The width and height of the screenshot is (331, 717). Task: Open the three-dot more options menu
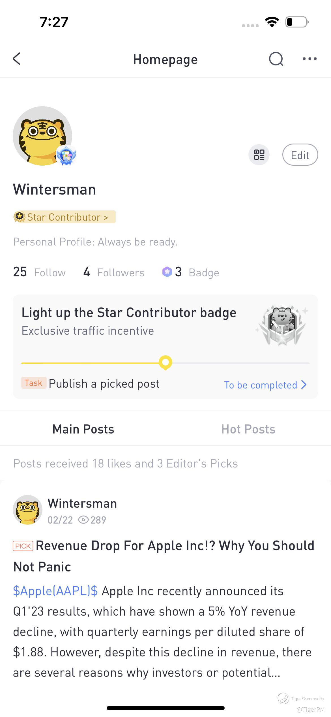[309, 59]
